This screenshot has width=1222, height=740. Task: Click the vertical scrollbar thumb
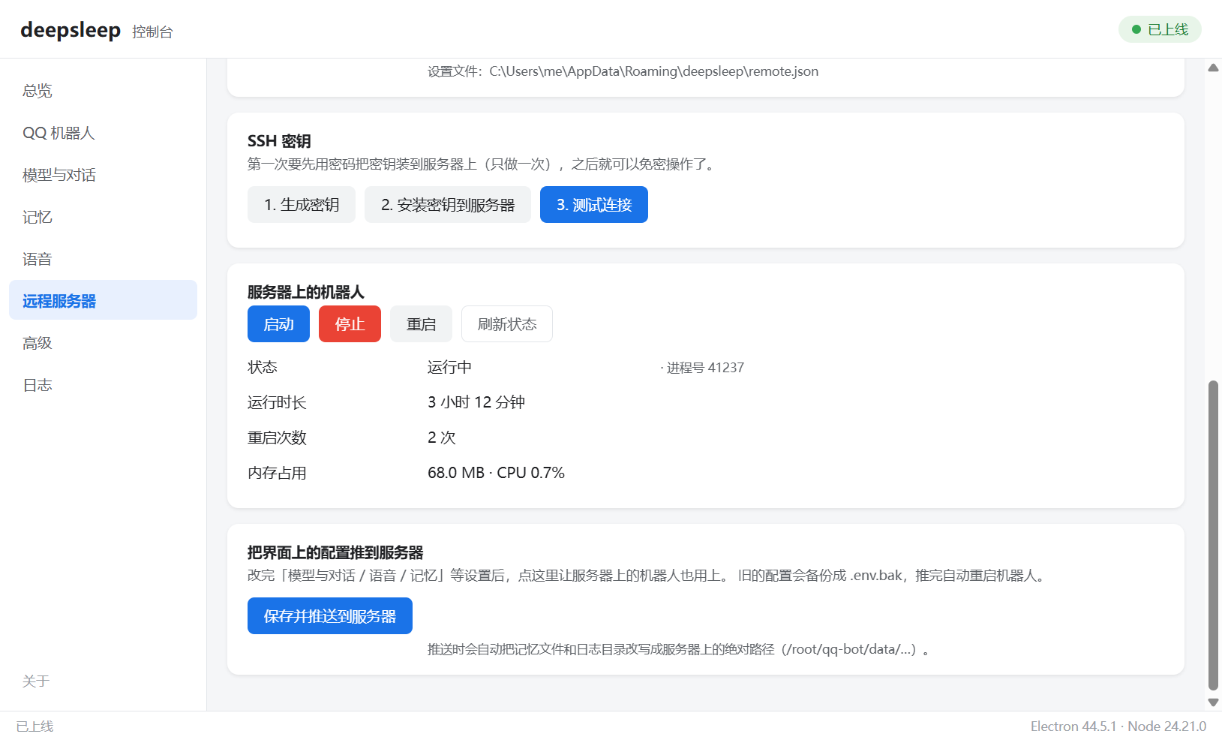click(x=1213, y=535)
